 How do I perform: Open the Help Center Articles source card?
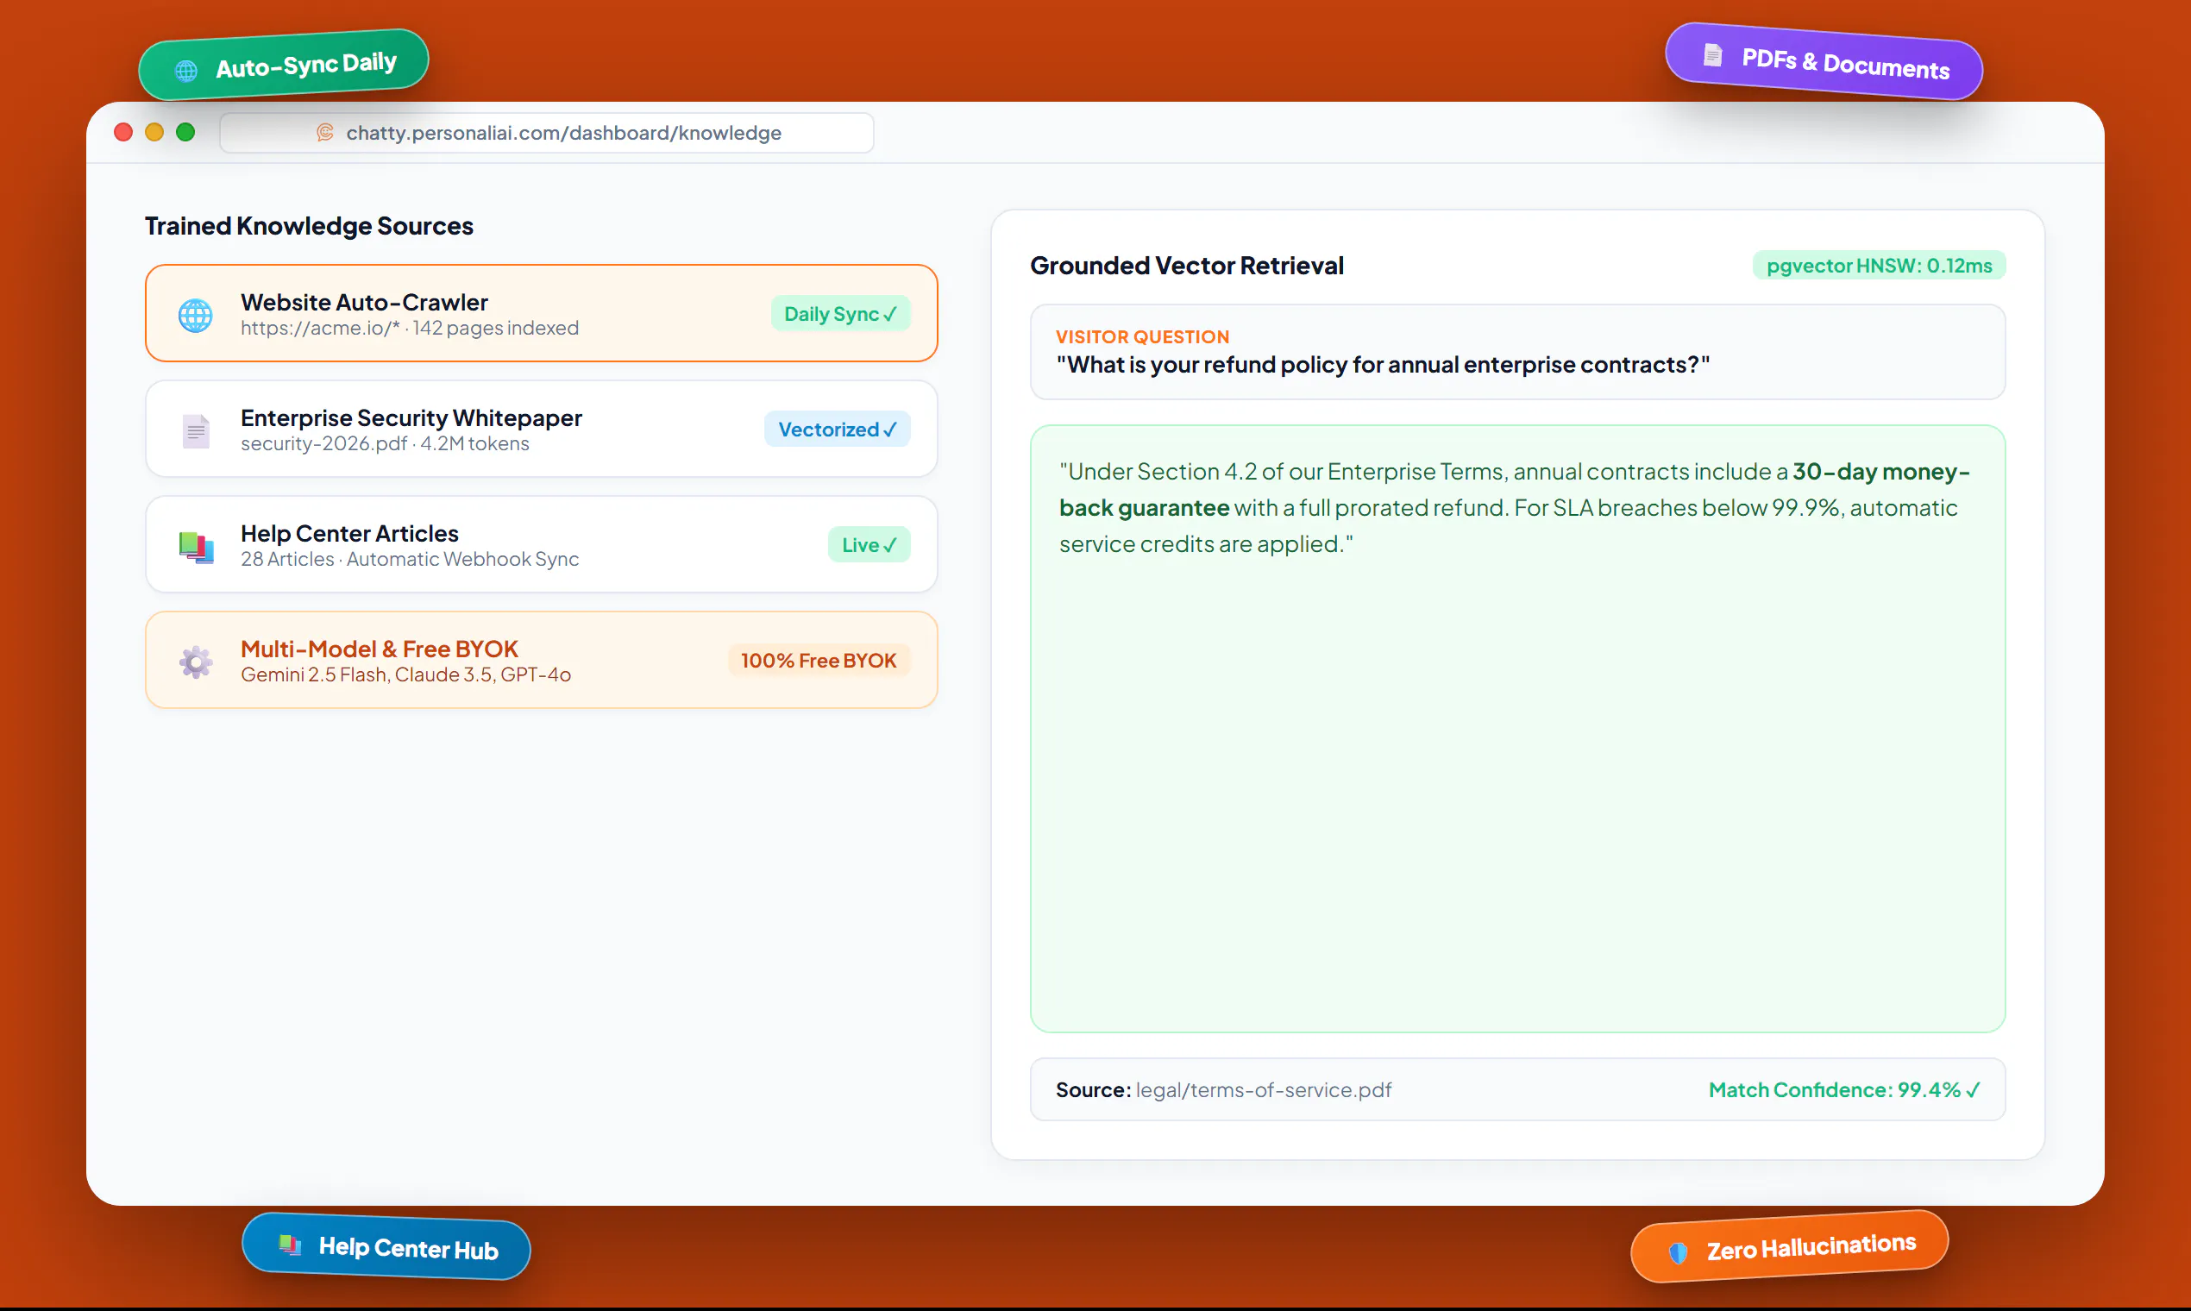pyautogui.click(x=541, y=545)
